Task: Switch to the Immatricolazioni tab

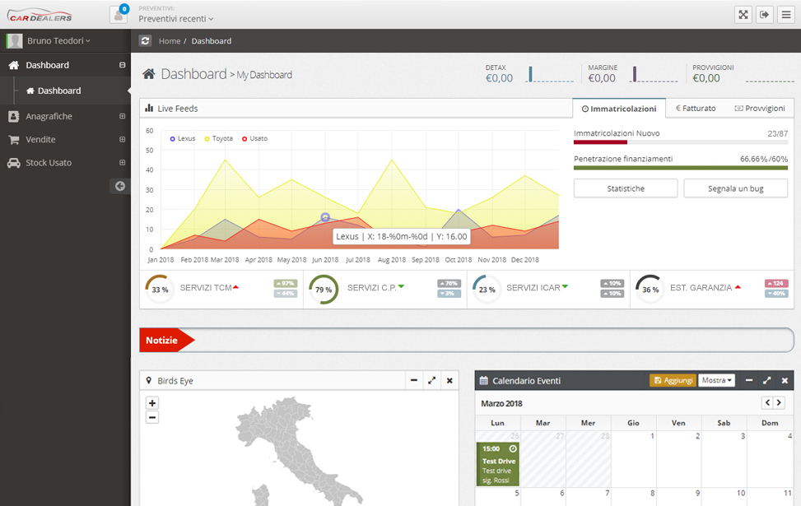Action: pyautogui.click(x=619, y=109)
